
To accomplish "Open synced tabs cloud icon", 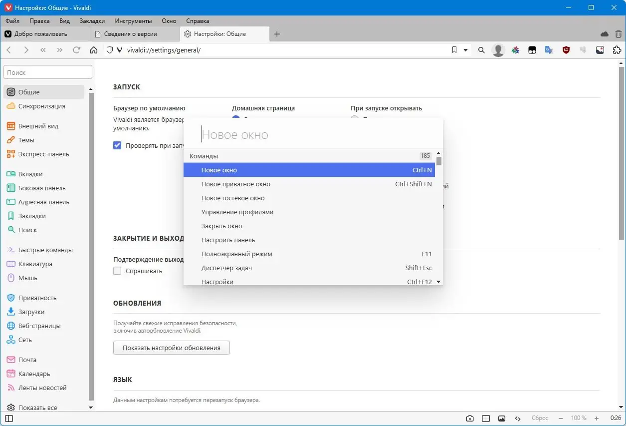I will (605, 34).
